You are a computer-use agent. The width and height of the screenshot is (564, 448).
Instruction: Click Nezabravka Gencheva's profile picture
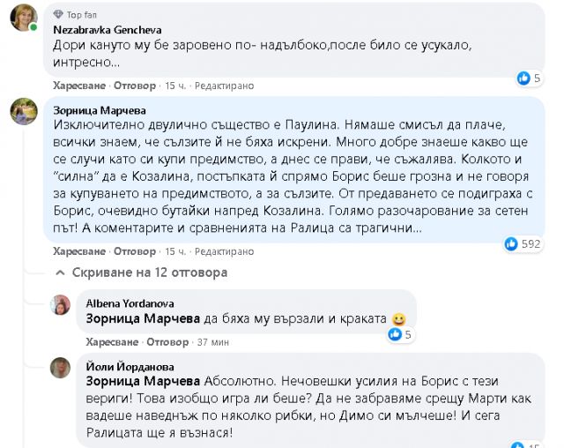coord(24,18)
